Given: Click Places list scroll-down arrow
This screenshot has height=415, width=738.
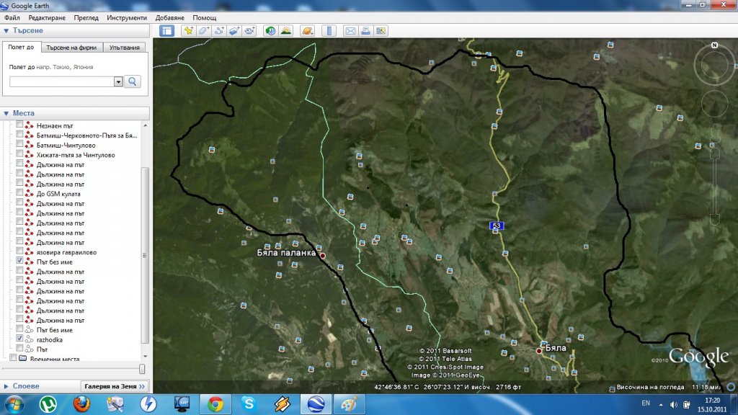Looking at the screenshot, I should pyautogui.click(x=145, y=357).
